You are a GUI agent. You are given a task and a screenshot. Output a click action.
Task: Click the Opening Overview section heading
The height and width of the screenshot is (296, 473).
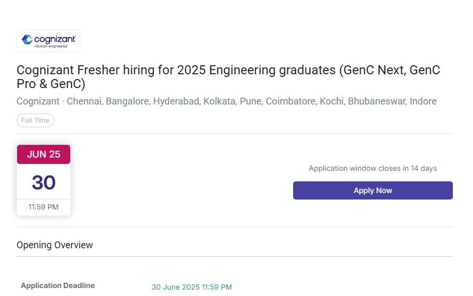click(55, 245)
